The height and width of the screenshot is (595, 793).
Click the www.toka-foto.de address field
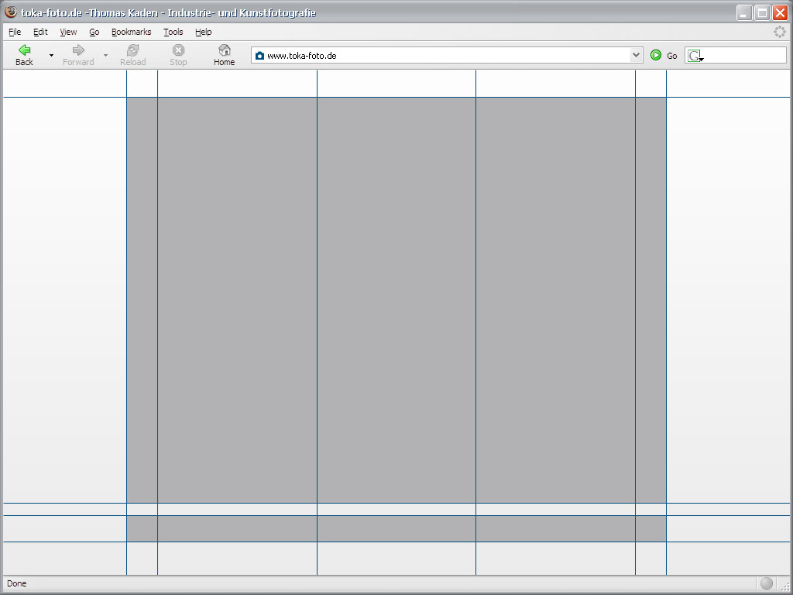pyautogui.click(x=441, y=56)
